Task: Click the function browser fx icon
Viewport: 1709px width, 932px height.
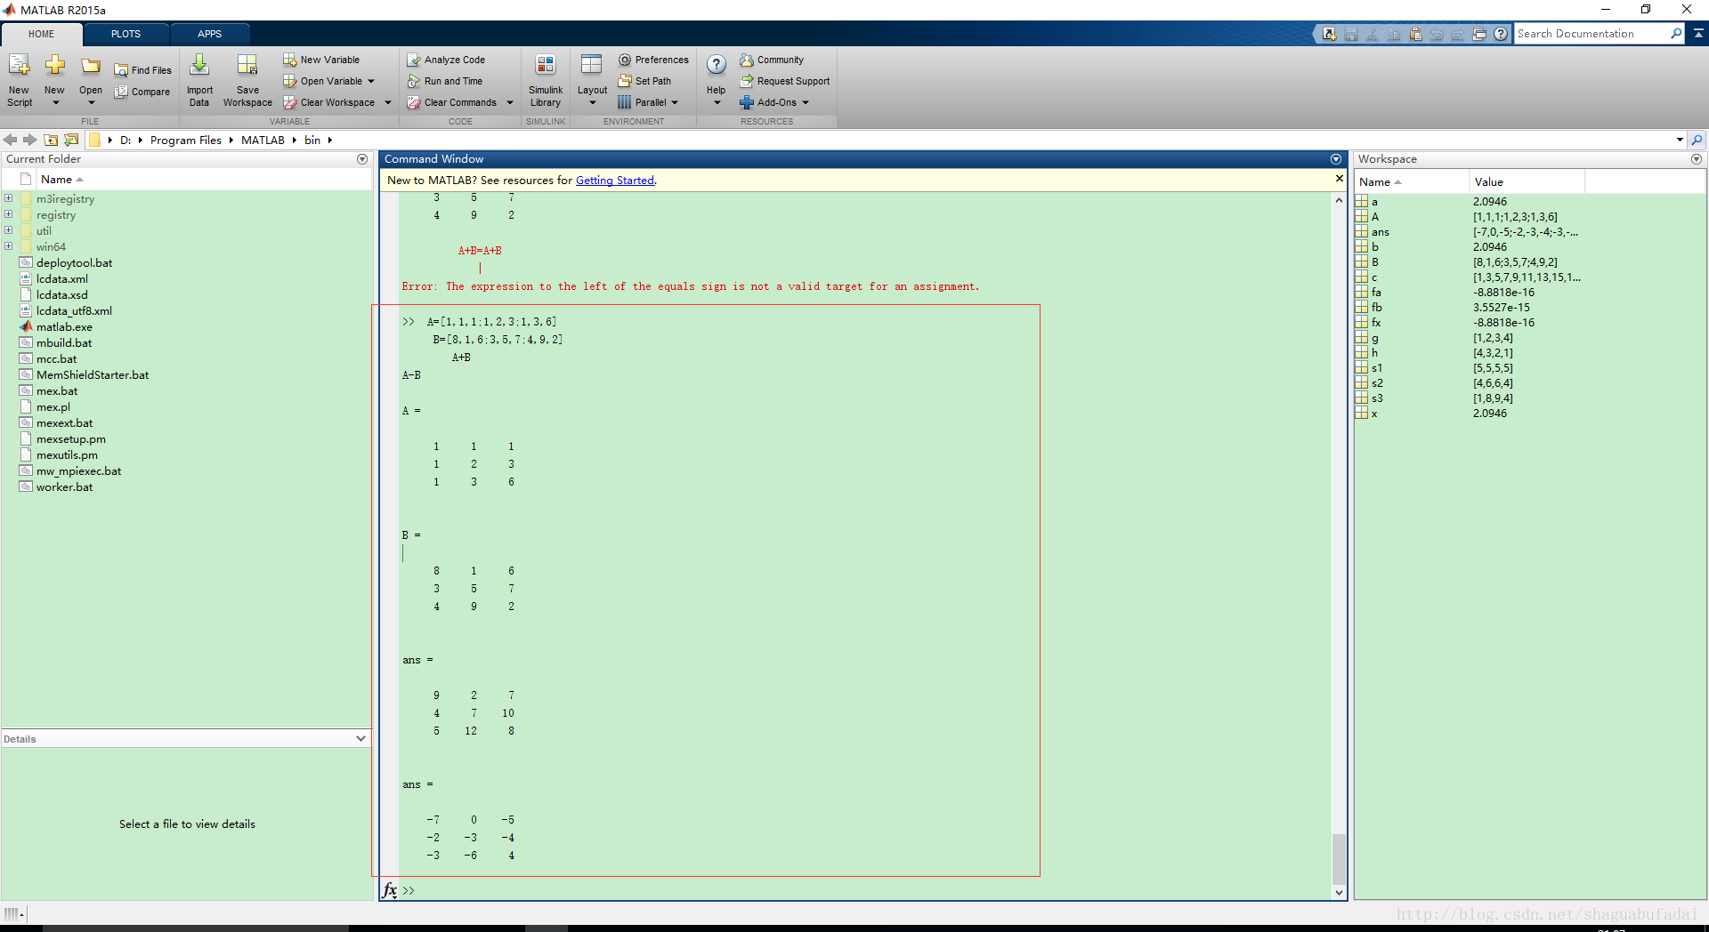Action: (390, 890)
